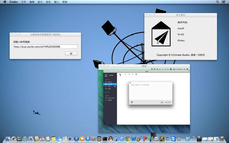Open the 窗口 menu
229x143 pixels.
[x=56, y=2]
